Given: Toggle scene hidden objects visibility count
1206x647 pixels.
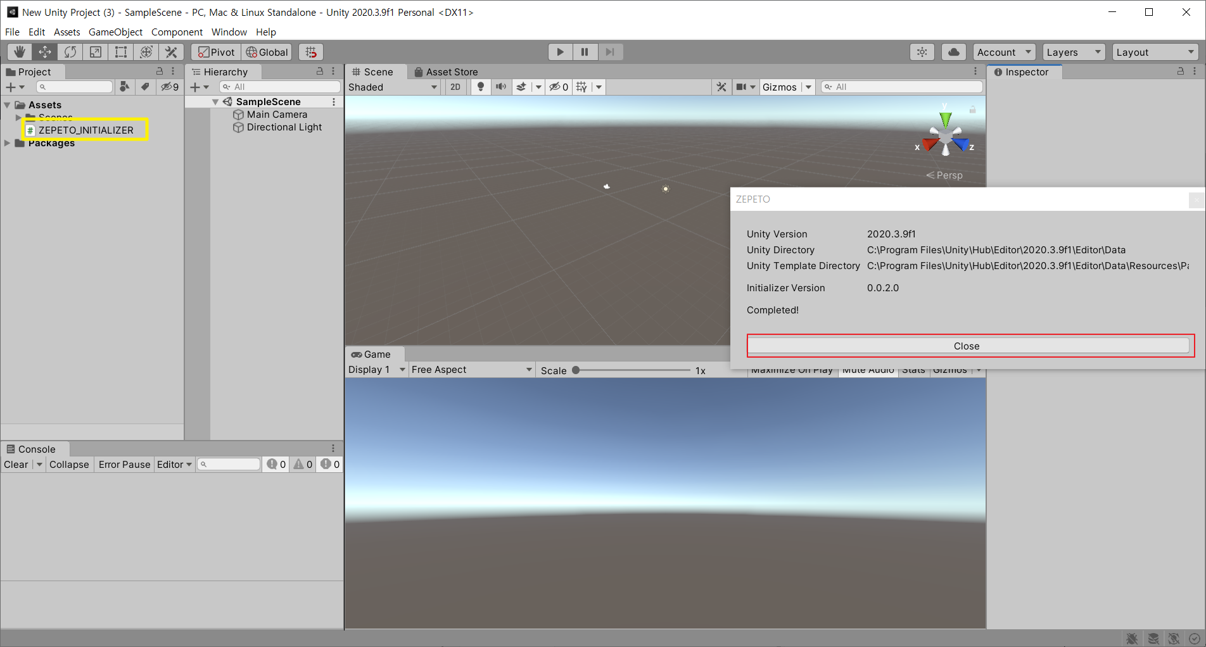Looking at the screenshot, I should (559, 87).
